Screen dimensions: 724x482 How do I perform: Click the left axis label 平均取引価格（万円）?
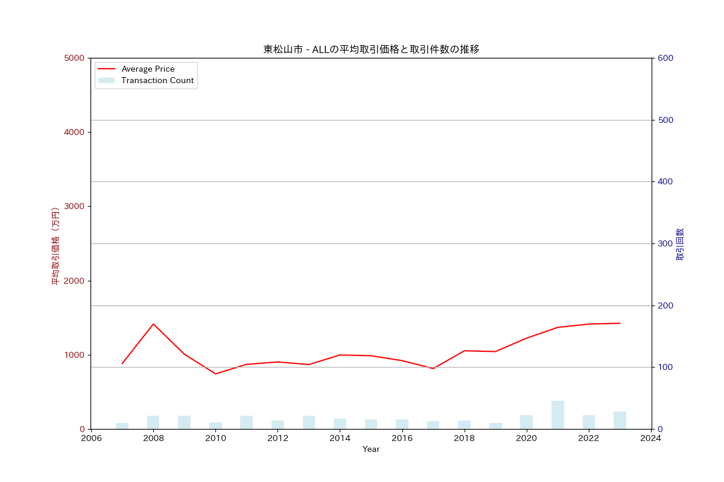tap(56, 246)
